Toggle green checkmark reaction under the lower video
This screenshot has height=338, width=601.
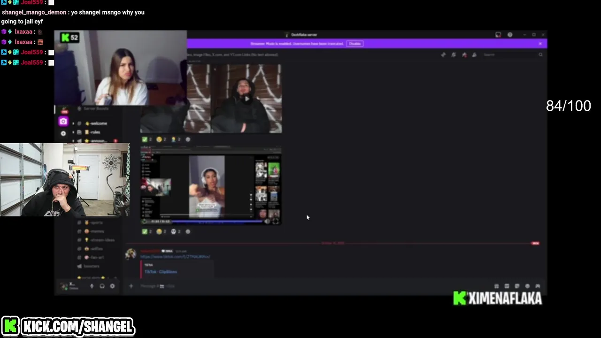click(x=148, y=231)
